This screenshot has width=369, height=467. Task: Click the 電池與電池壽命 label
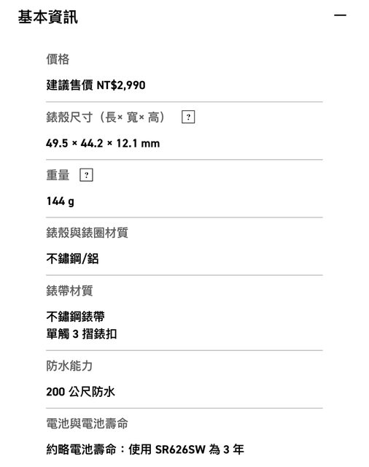point(88,423)
